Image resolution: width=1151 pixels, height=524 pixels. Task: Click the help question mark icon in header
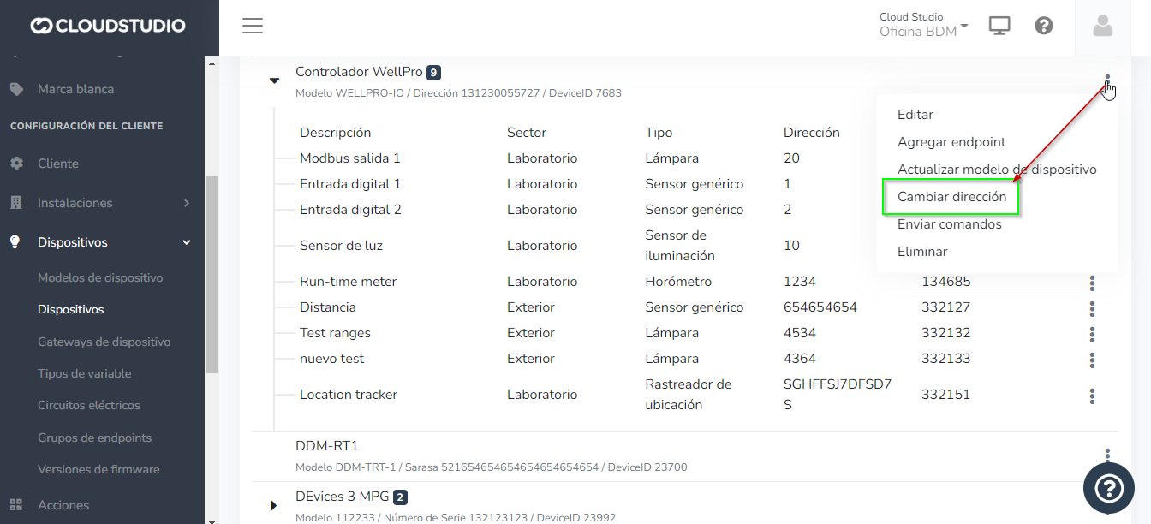point(1043,26)
